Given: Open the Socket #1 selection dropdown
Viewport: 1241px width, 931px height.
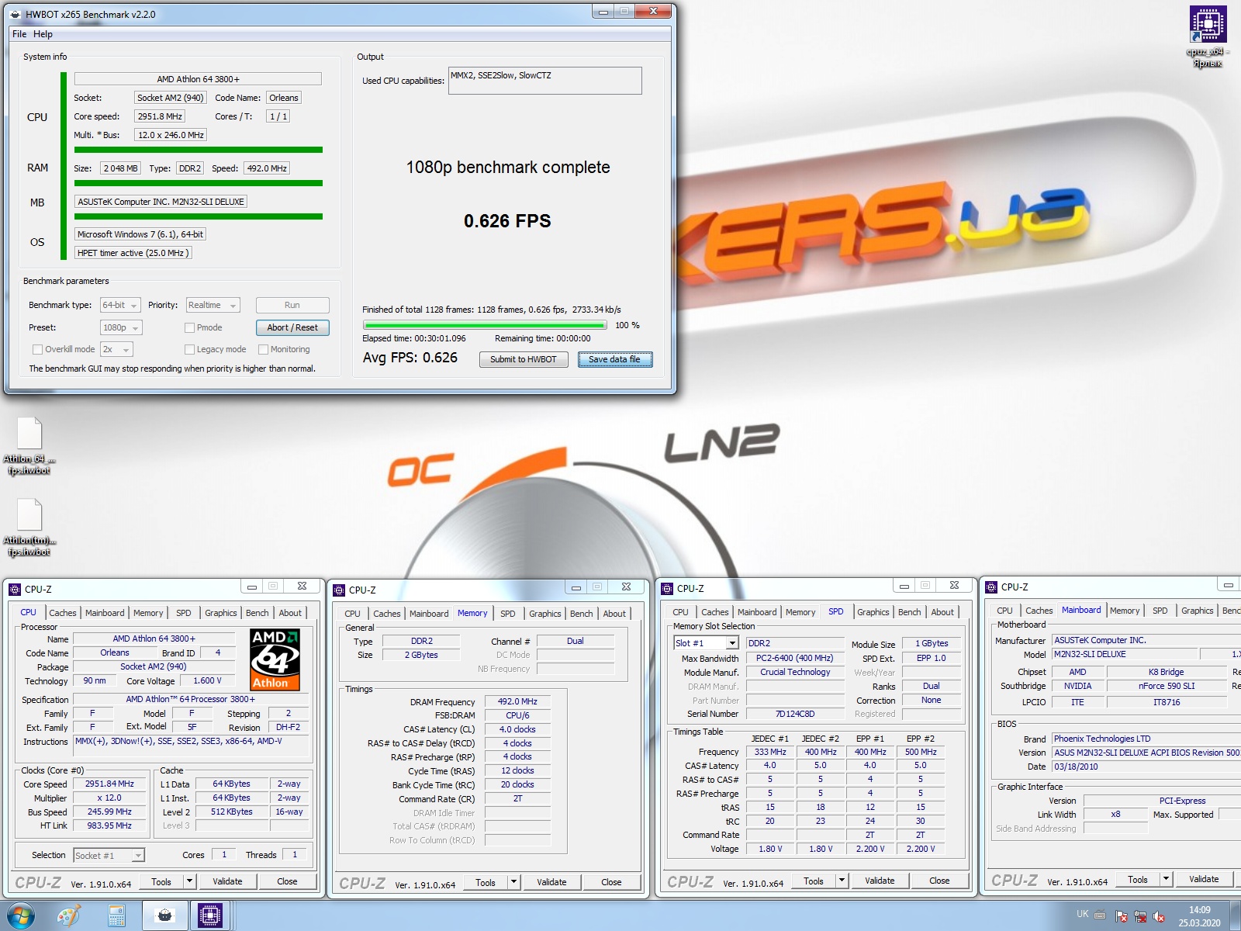Looking at the screenshot, I should click(x=109, y=855).
